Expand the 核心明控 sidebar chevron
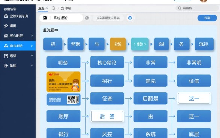Screen dimensions: 220x138 click(x=32, y=36)
